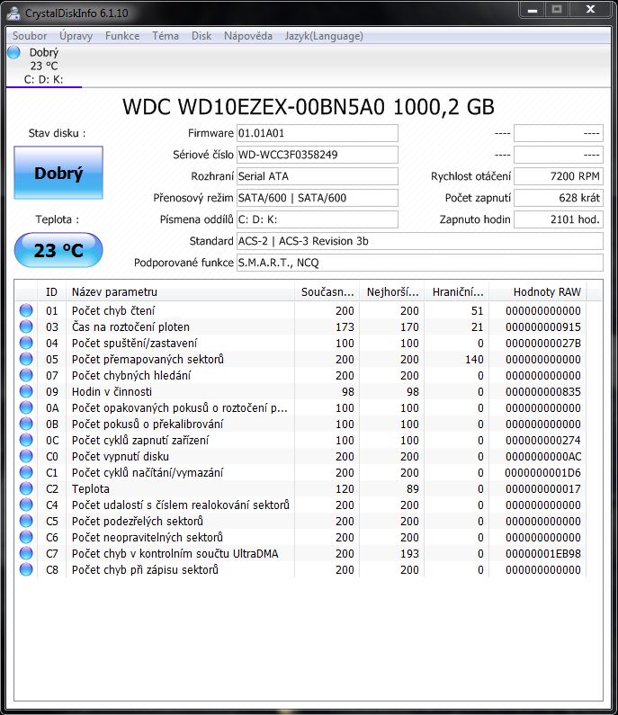Click the 628 krát power-on count field
Viewport: 618px width, 715px height.
[x=559, y=198]
